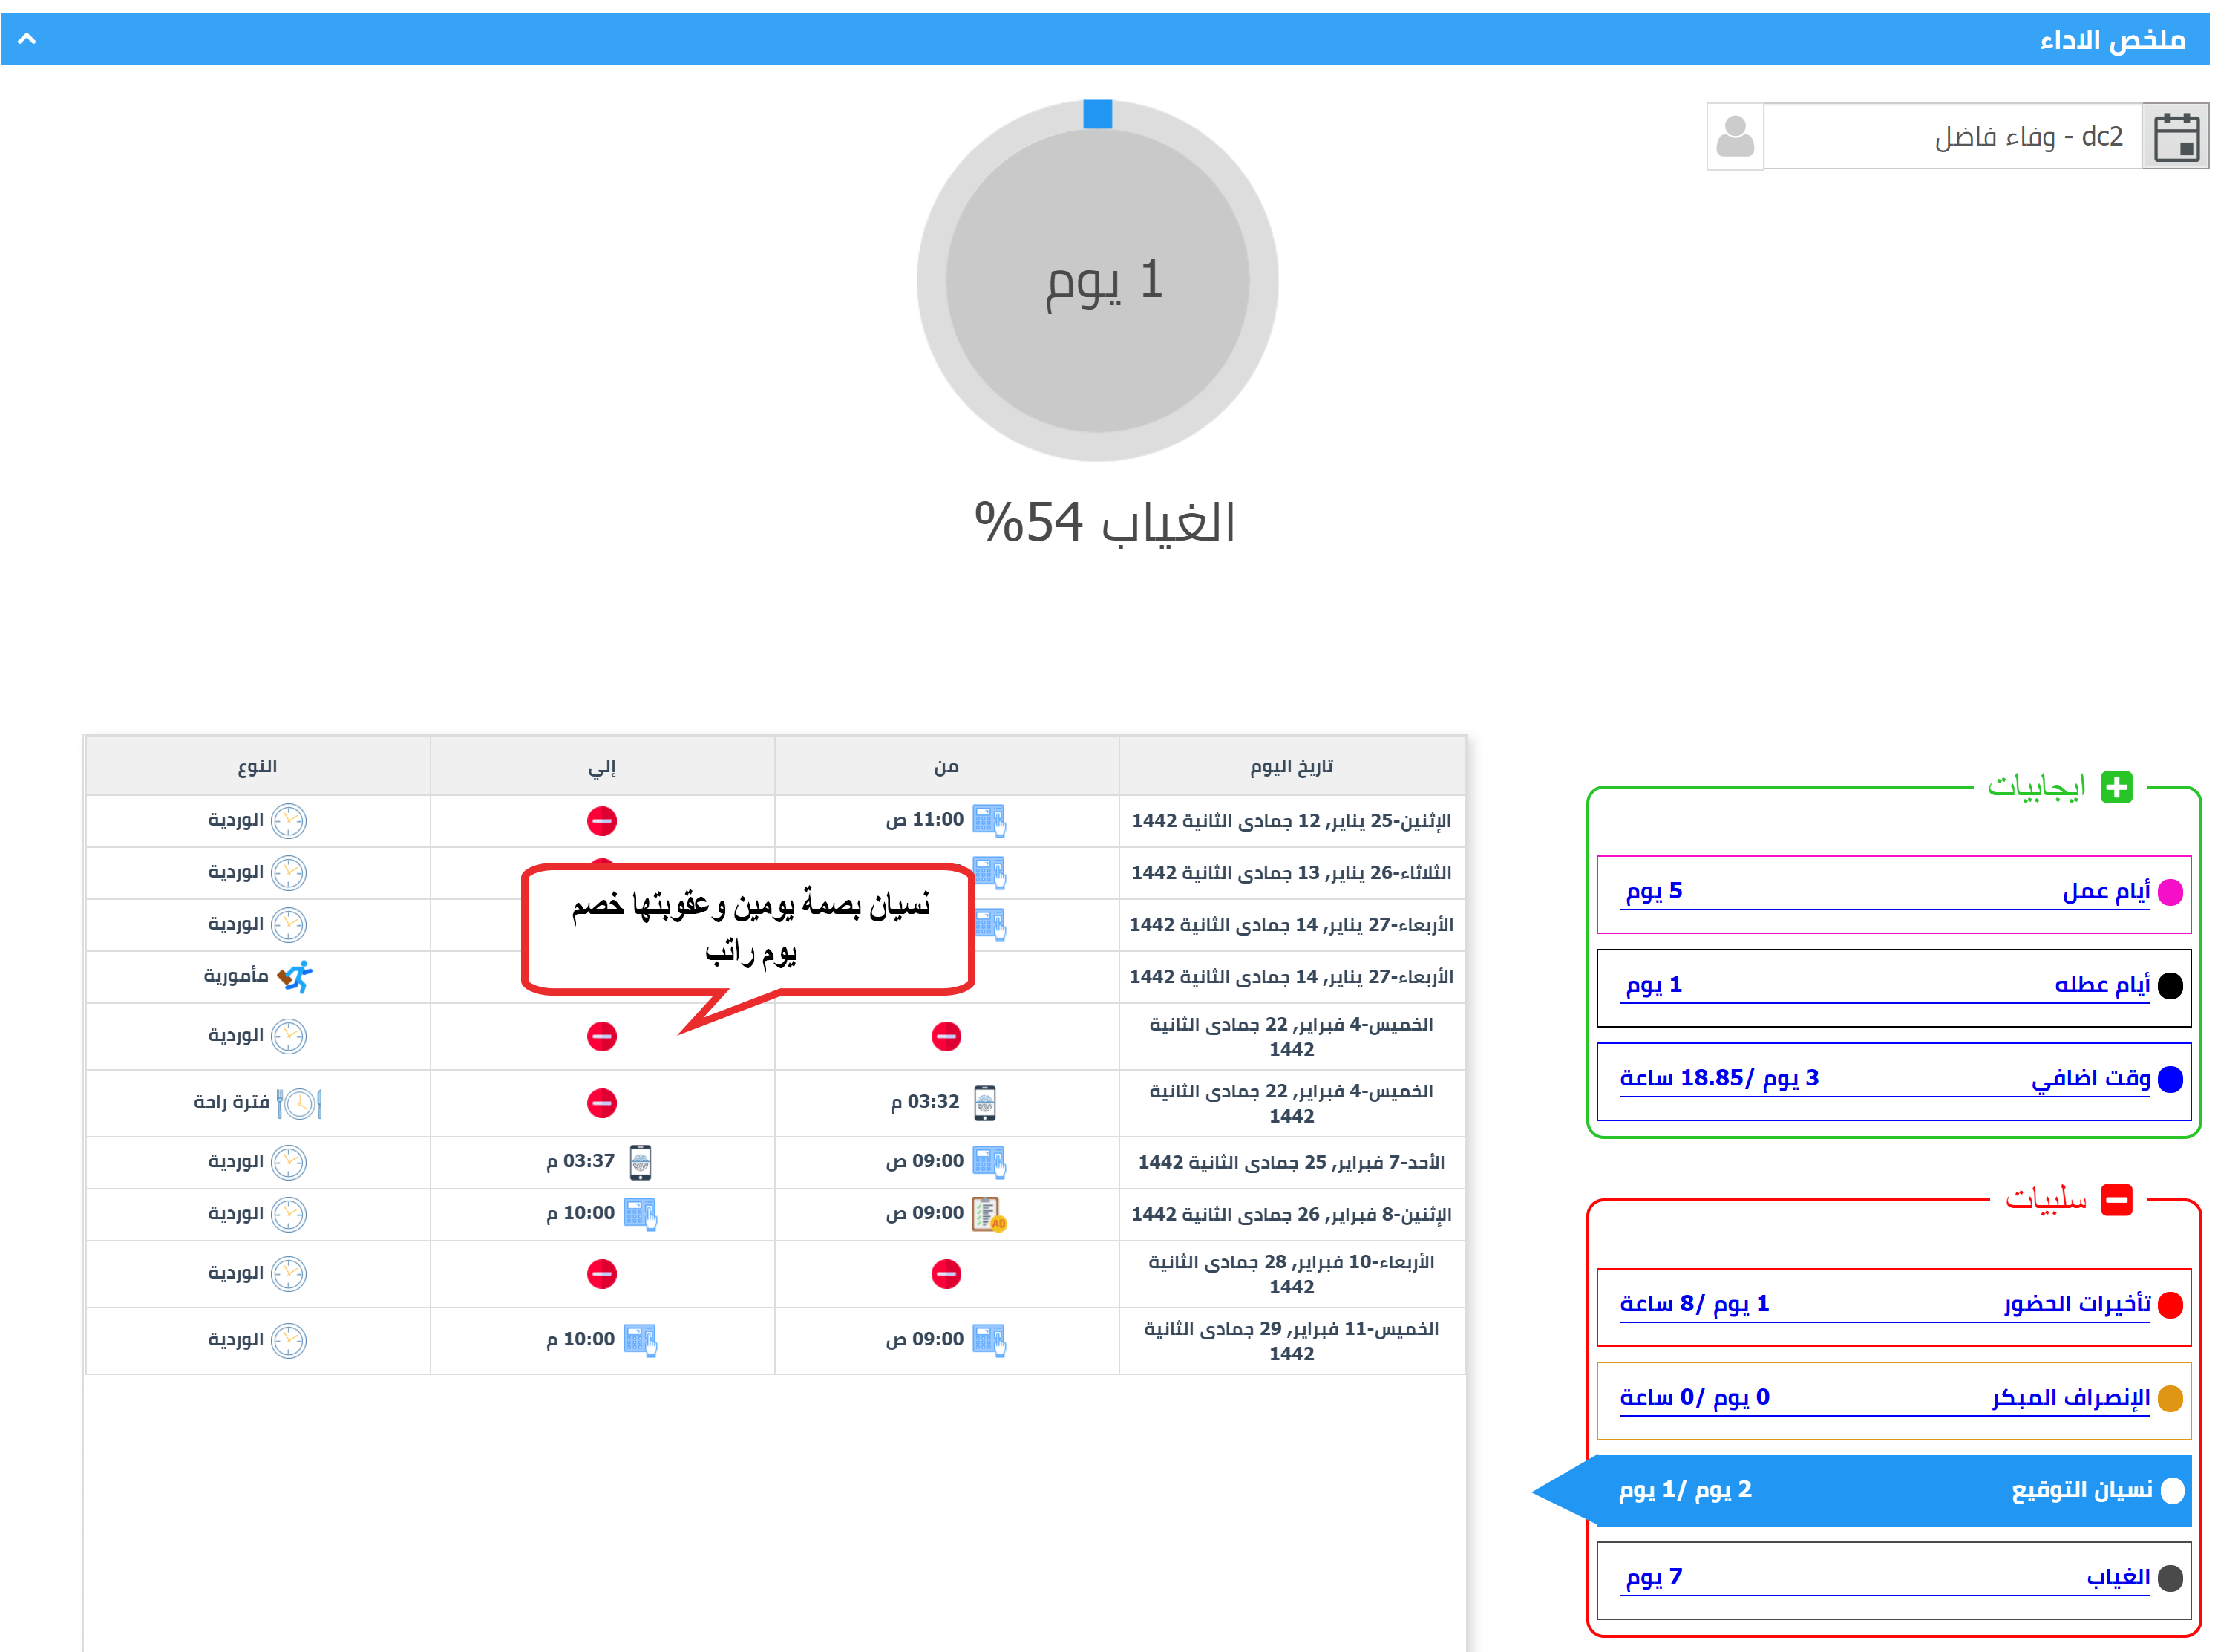Click the من column header
The height and width of the screenshot is (1652, 2218).
pos(946,766)
